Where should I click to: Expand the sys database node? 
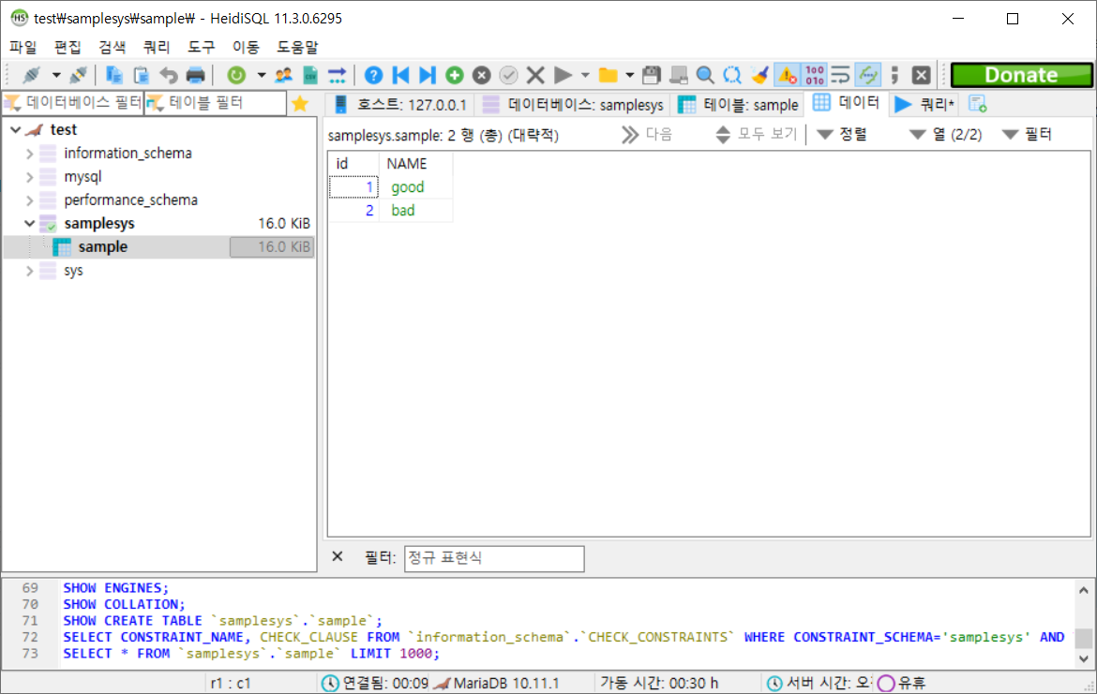tap(29, 272)
